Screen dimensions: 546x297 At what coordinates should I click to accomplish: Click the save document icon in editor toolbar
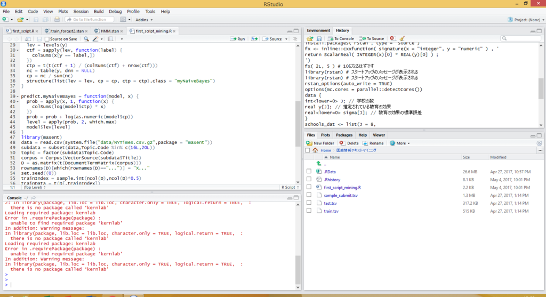pos(39,39)
